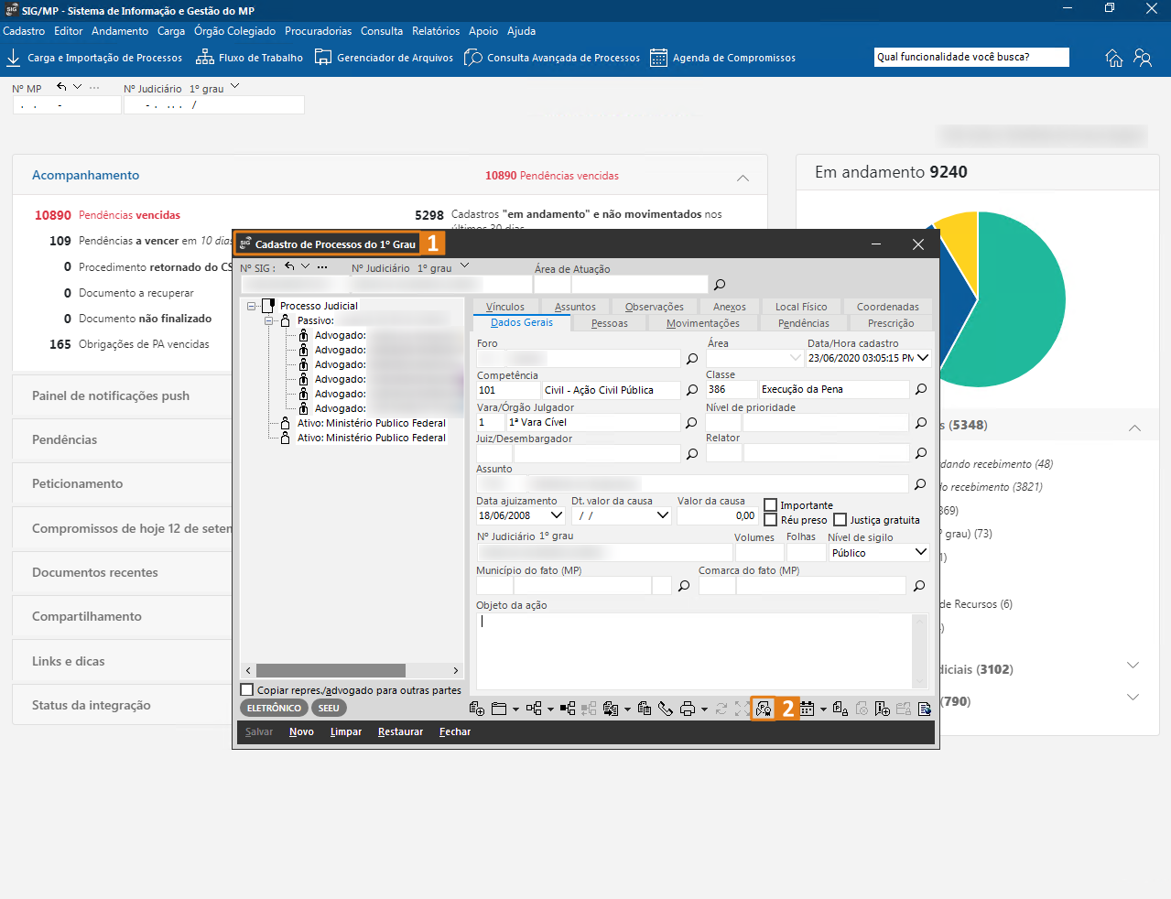Search Área de Atuação with the magnifier
1171x899 pixels.
pos(720,285)
